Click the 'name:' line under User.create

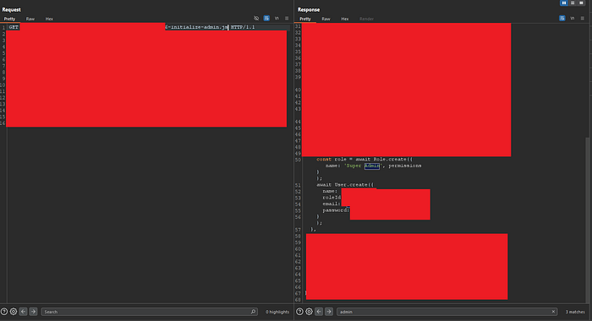point(330,191)
